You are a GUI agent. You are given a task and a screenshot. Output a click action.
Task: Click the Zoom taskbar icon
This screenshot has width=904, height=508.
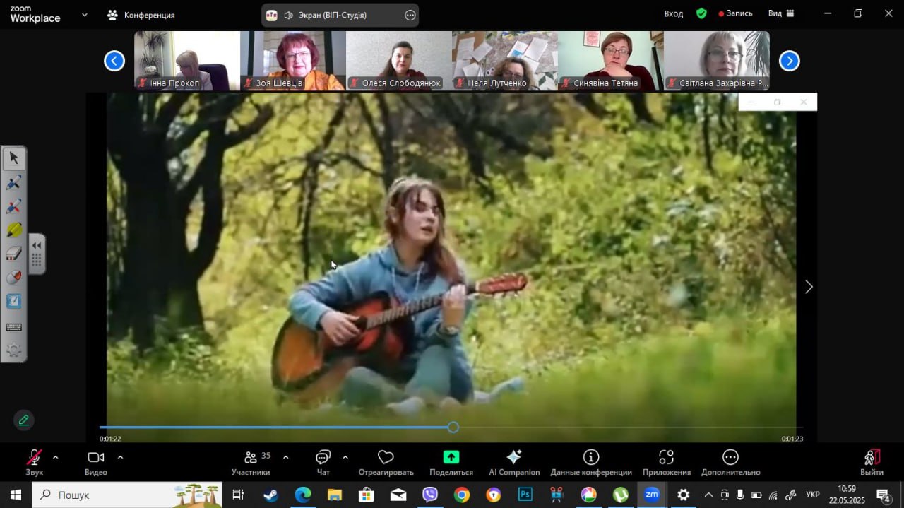(652, 495)
